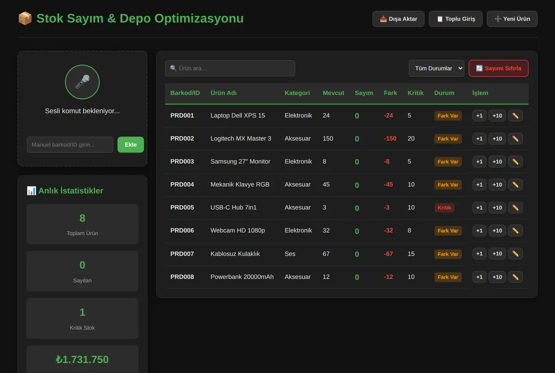Click the Mevcut column header

(x=333, y=93)
